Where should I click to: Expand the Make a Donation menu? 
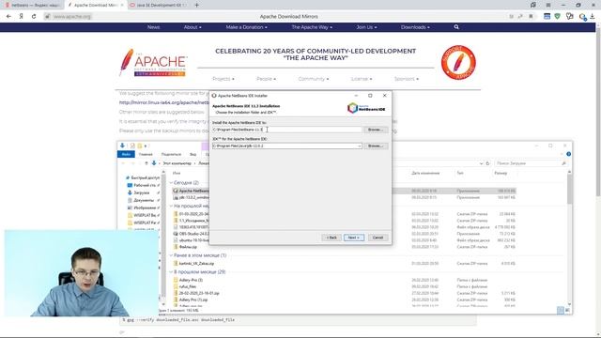coord(246,27)
